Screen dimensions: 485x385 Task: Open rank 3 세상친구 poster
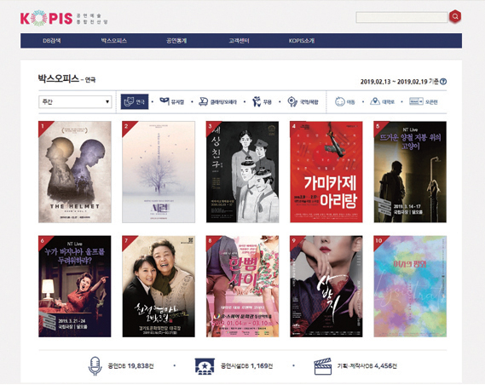click(x=242, y=172)
